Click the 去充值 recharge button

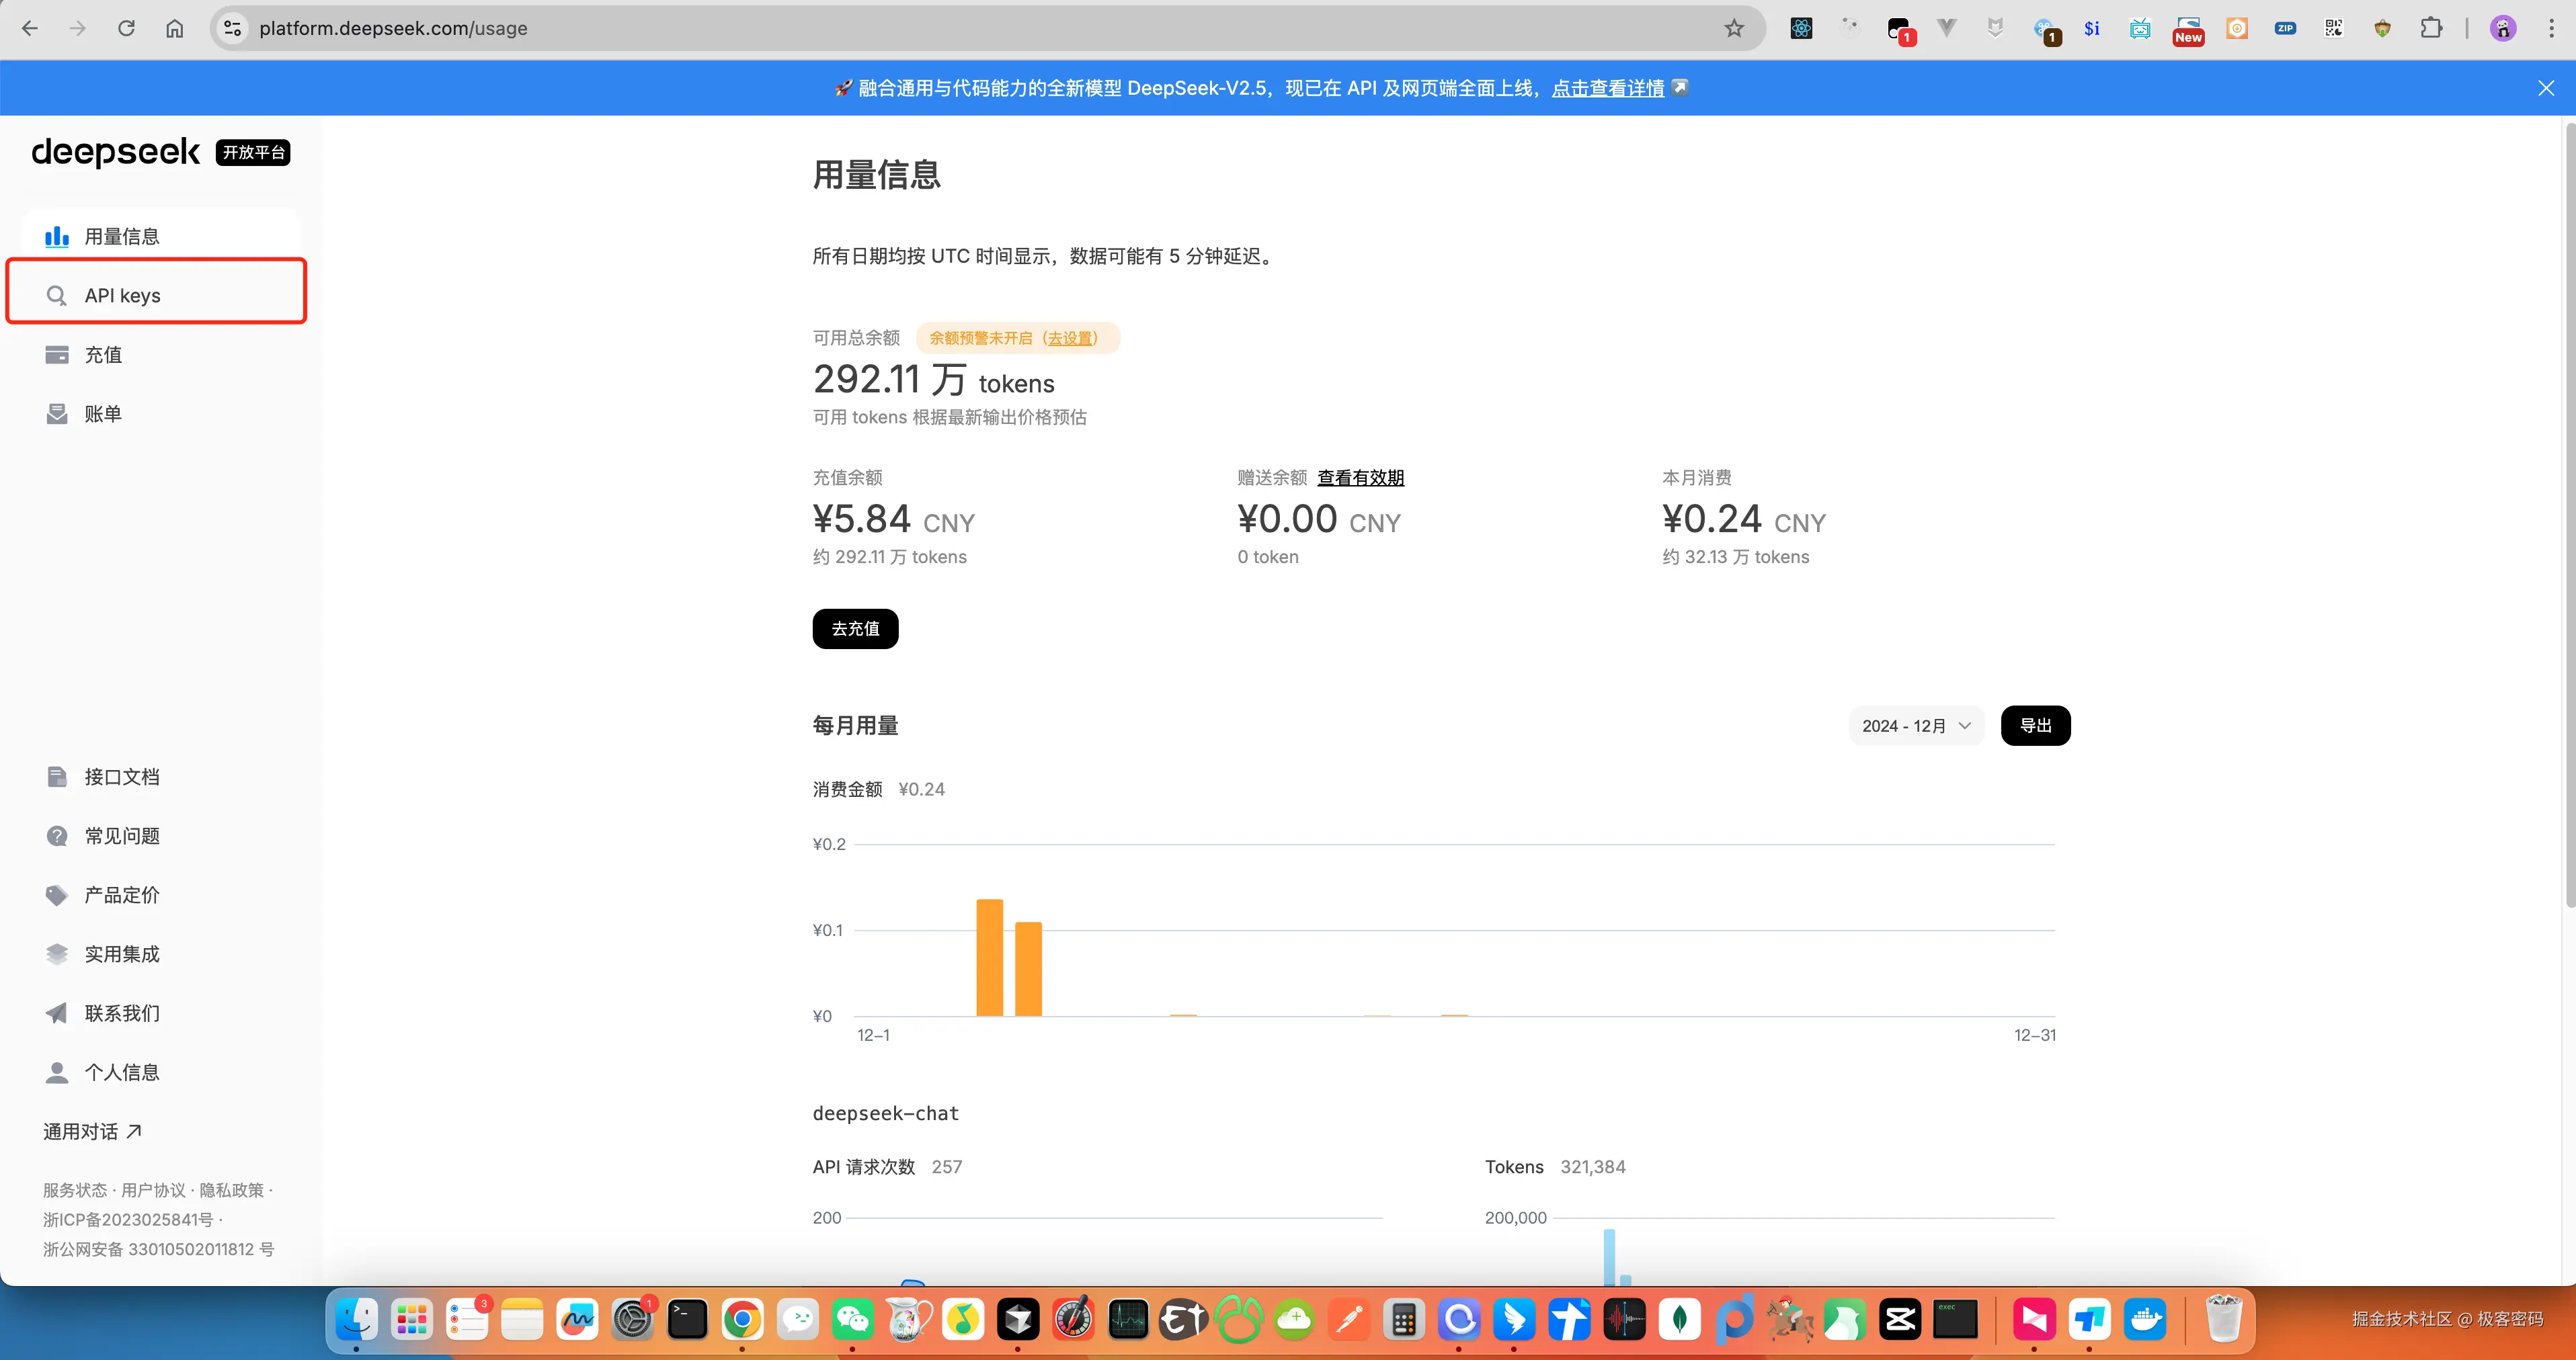click(x=855, y=628)
